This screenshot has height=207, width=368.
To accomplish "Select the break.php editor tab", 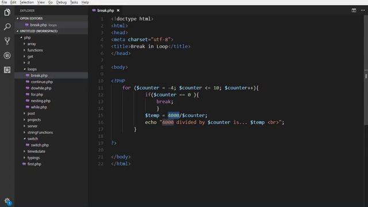I will pyautogui.click(x=106, y=10).
